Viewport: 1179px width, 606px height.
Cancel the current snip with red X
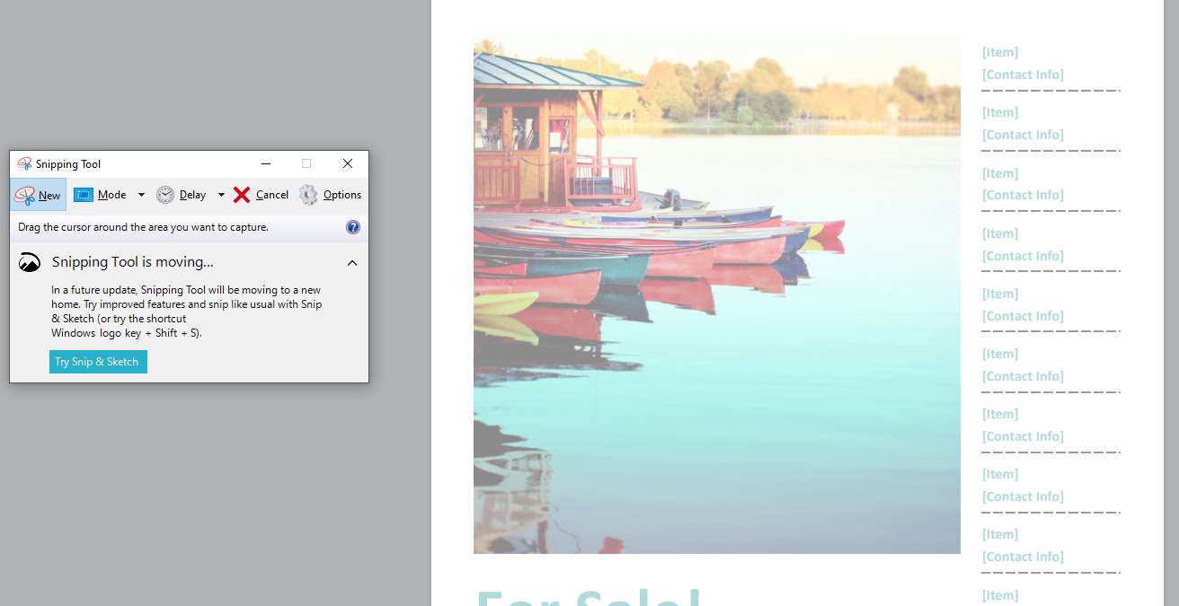pyautogui.click(x=261, y=195)
